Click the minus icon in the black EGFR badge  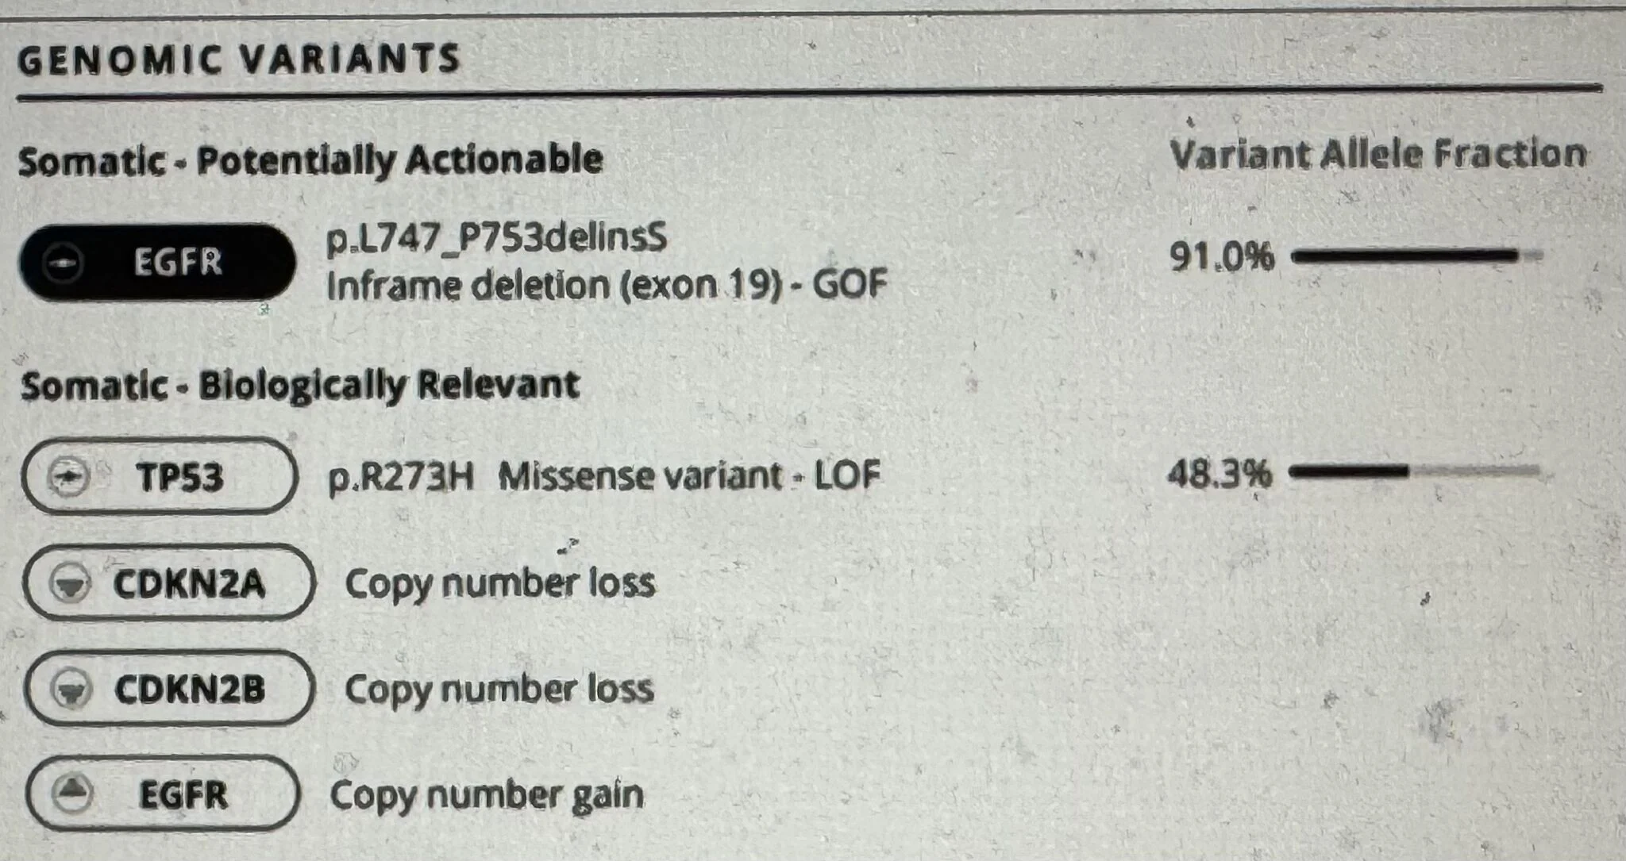pyautogui.click(x=63, y=263)
